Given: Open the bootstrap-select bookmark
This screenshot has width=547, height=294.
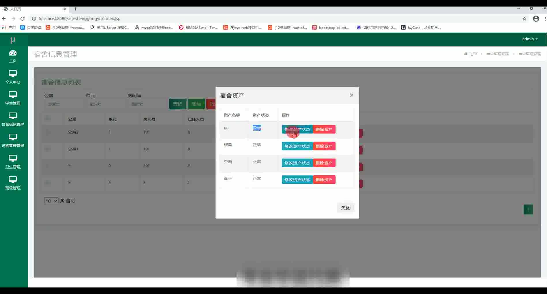Looking at the screenshot, I should [331, 27].
